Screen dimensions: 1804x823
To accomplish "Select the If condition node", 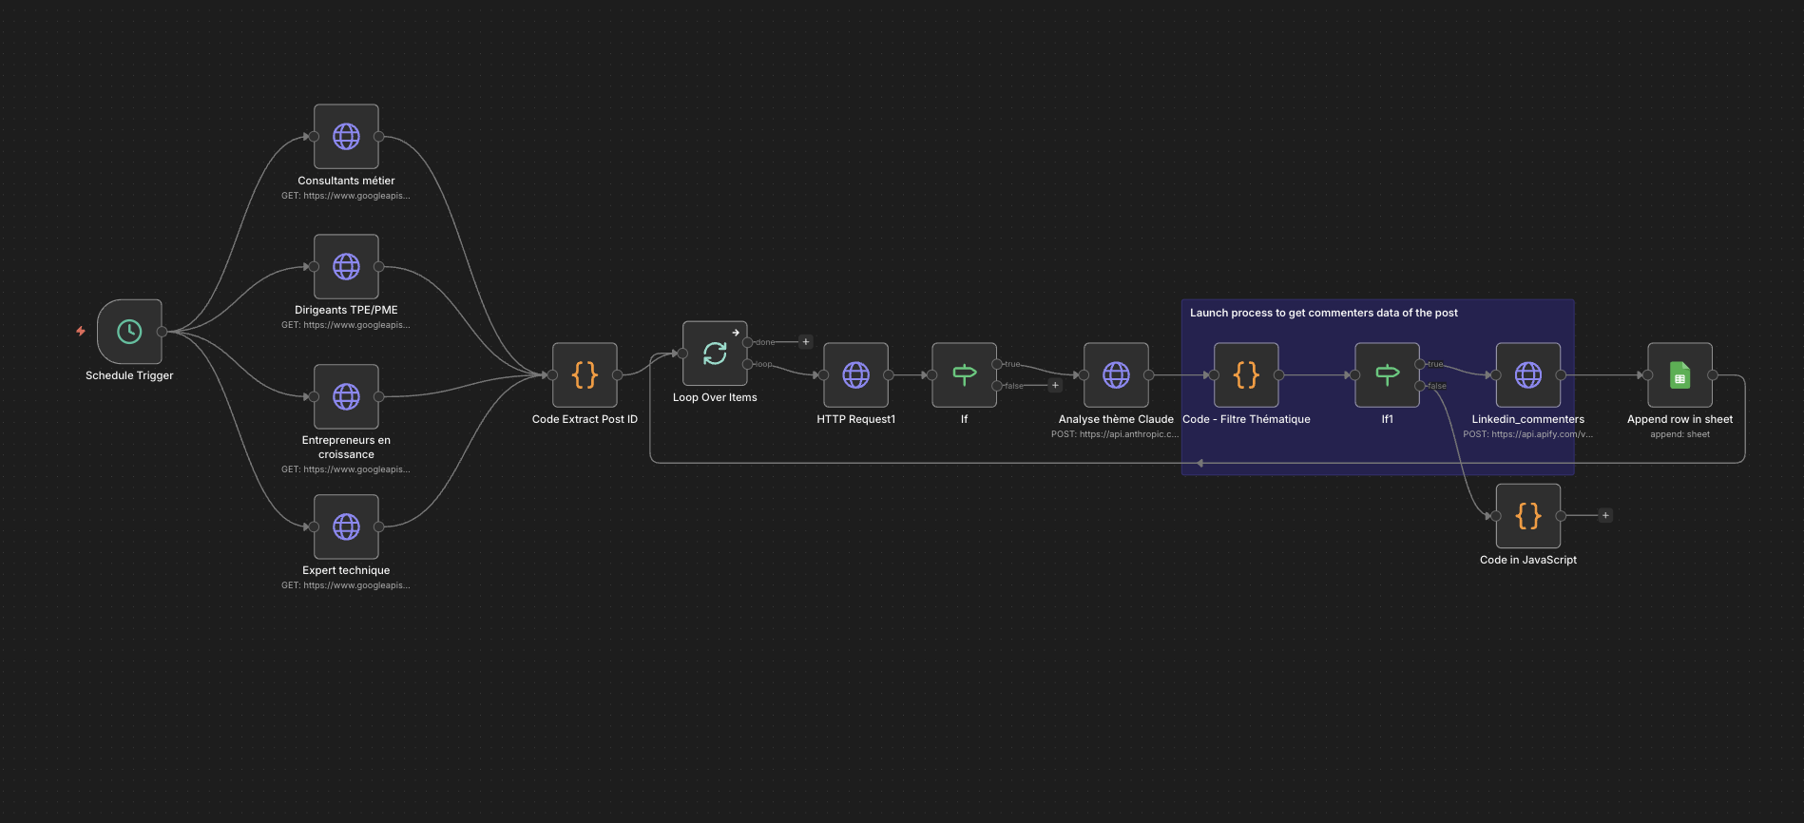I will (x=964, y=375).
